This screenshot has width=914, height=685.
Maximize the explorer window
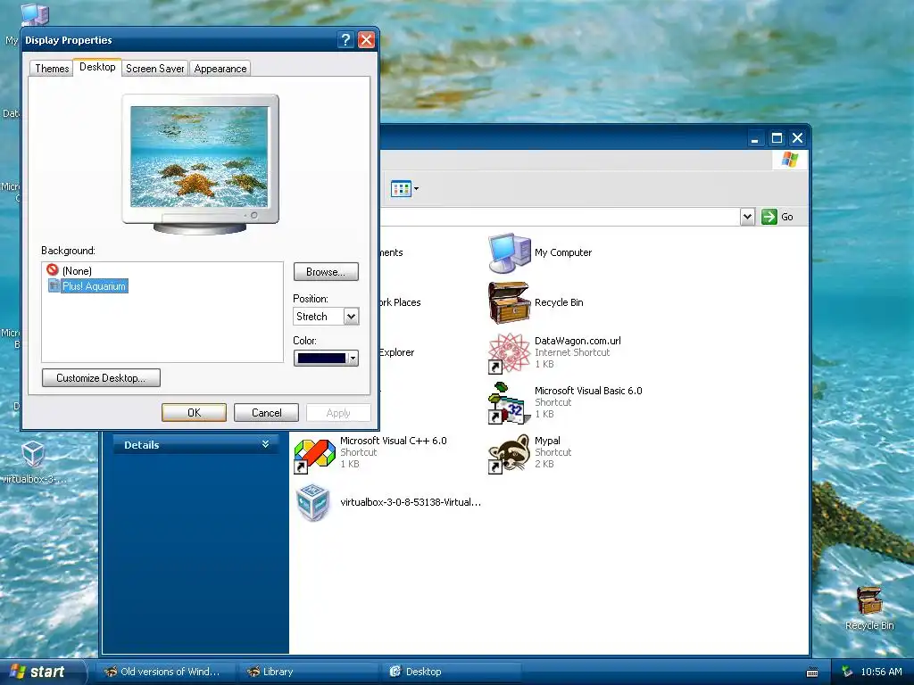coord(777,138)
